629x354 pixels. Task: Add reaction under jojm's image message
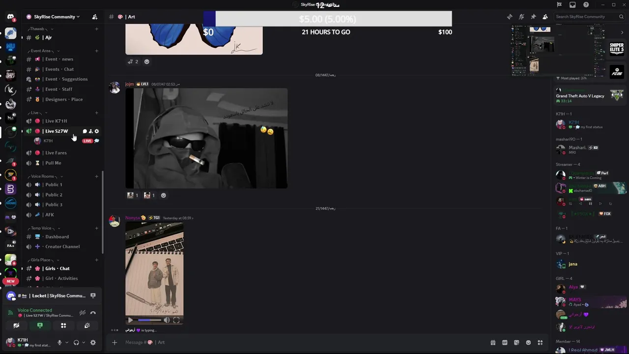tap(164, 195)
